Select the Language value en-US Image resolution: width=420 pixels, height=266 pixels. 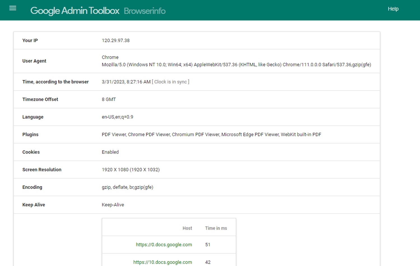click(117, 117)
